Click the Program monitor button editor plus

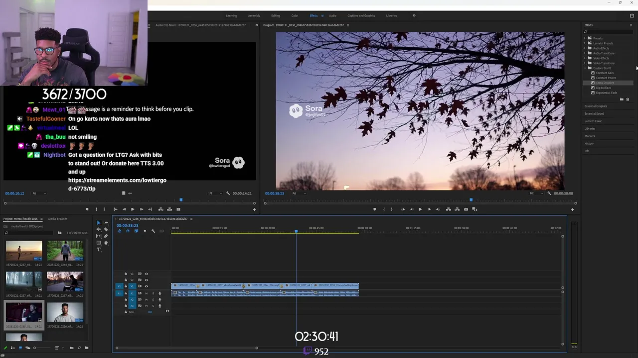click(572, 209)
